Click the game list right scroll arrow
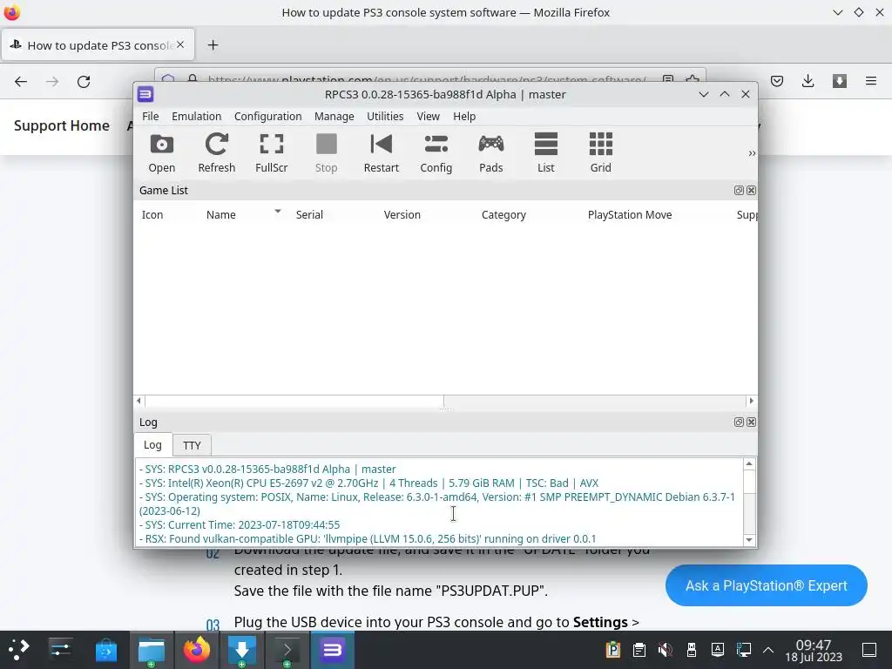This screenshot has width=892, height=669. point(752,401)
